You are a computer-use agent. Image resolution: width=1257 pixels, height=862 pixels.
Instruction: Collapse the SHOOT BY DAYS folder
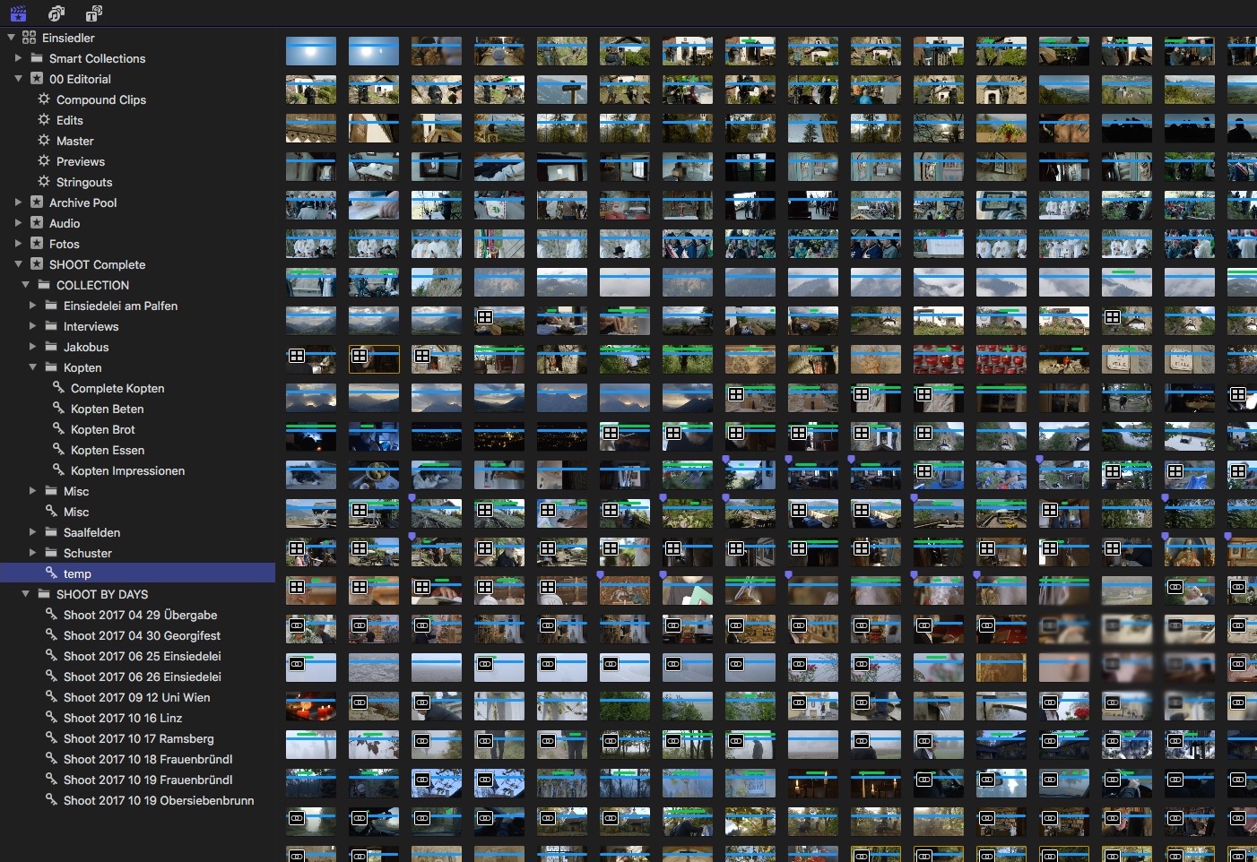(x=25, y=594)
